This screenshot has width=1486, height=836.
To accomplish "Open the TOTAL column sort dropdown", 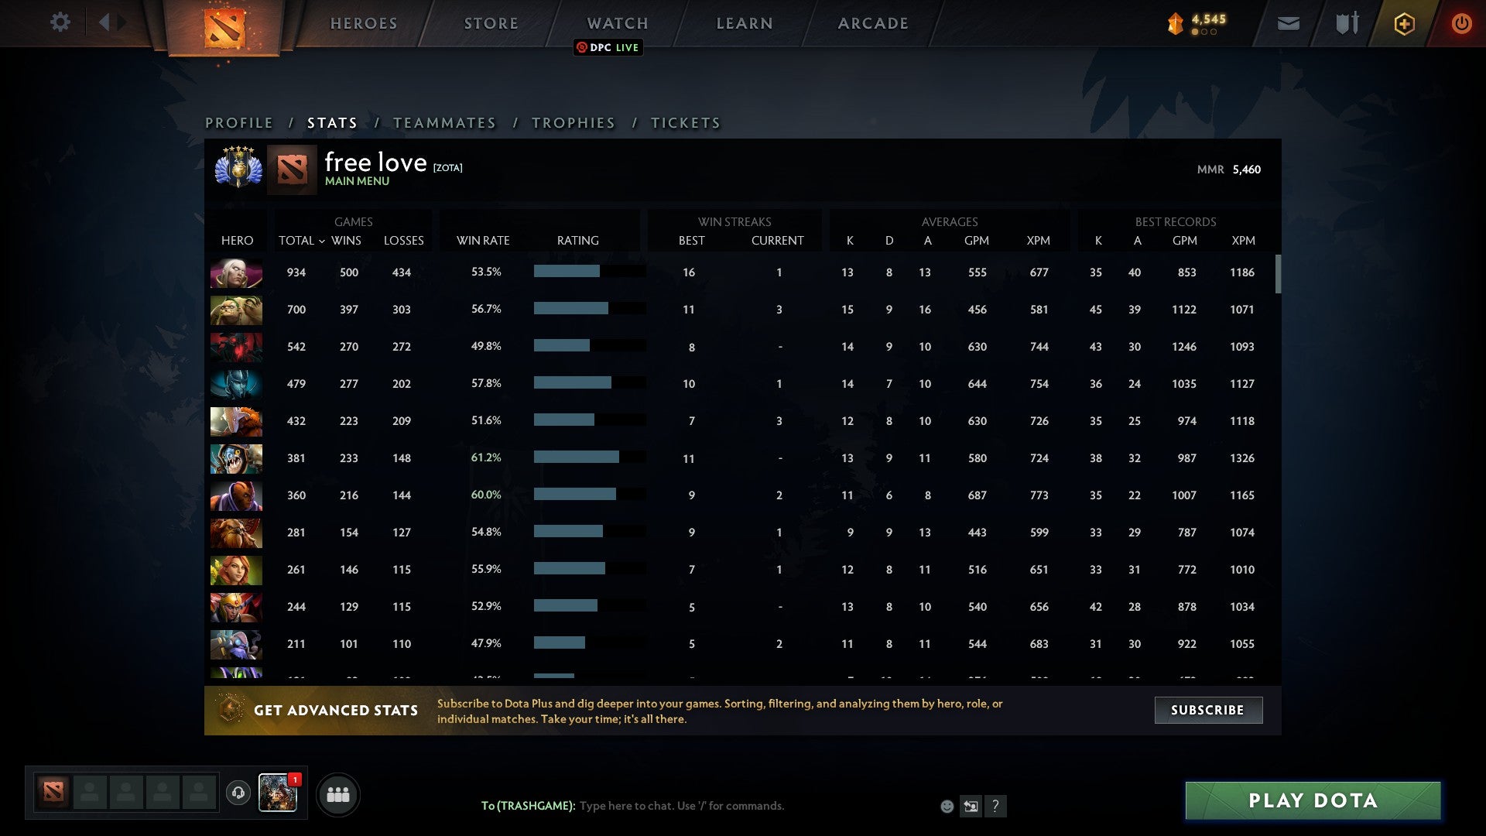I will 303,241.
